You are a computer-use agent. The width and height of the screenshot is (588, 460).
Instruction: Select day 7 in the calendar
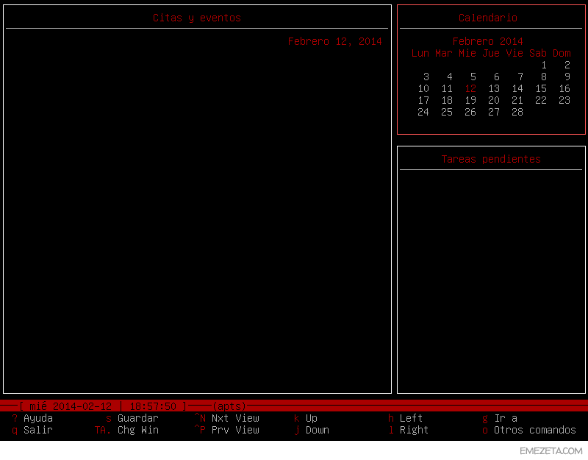coord(520,77)
